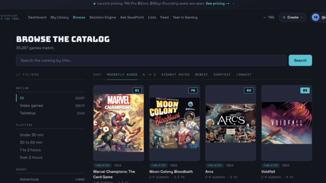
Task: Click the 2312 Tabletop count
Action: [81, 113]
